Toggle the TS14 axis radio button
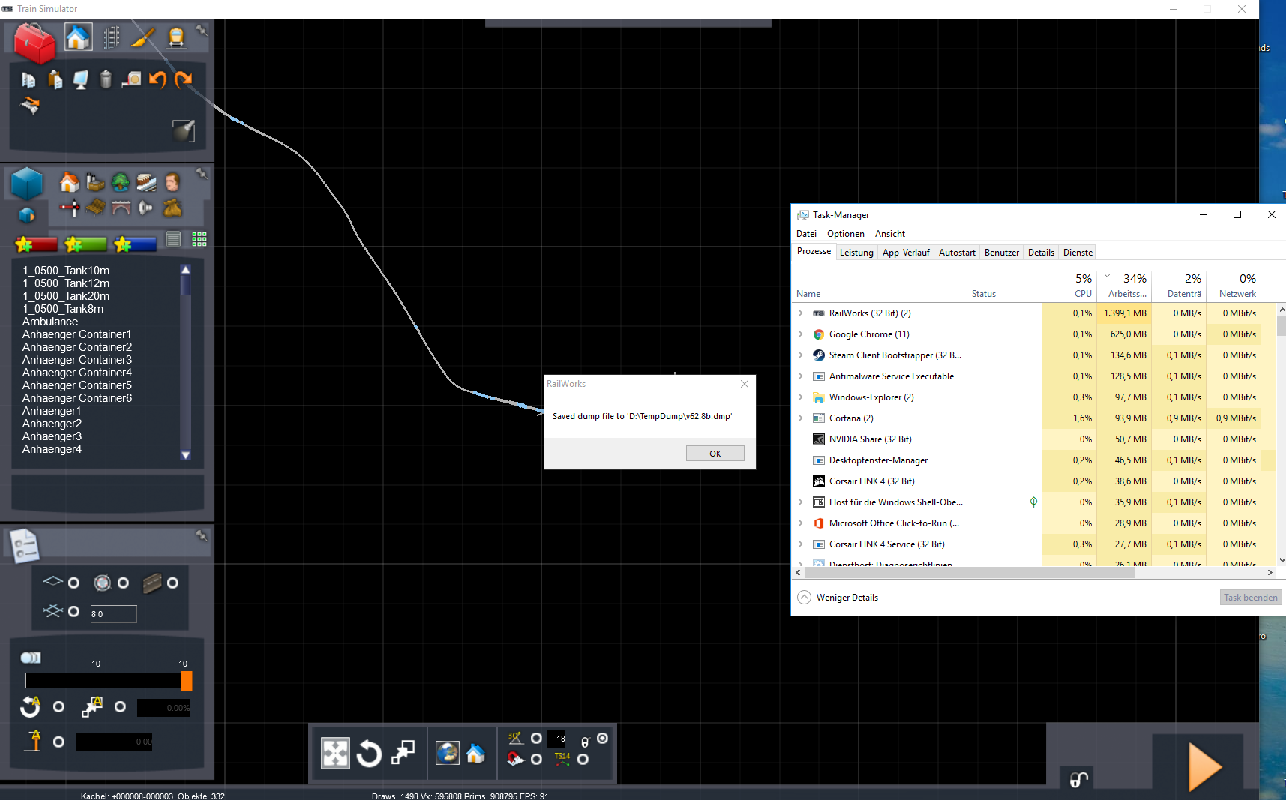The image size is (1286, 800). pyautogui.click(x=583, y=760)
